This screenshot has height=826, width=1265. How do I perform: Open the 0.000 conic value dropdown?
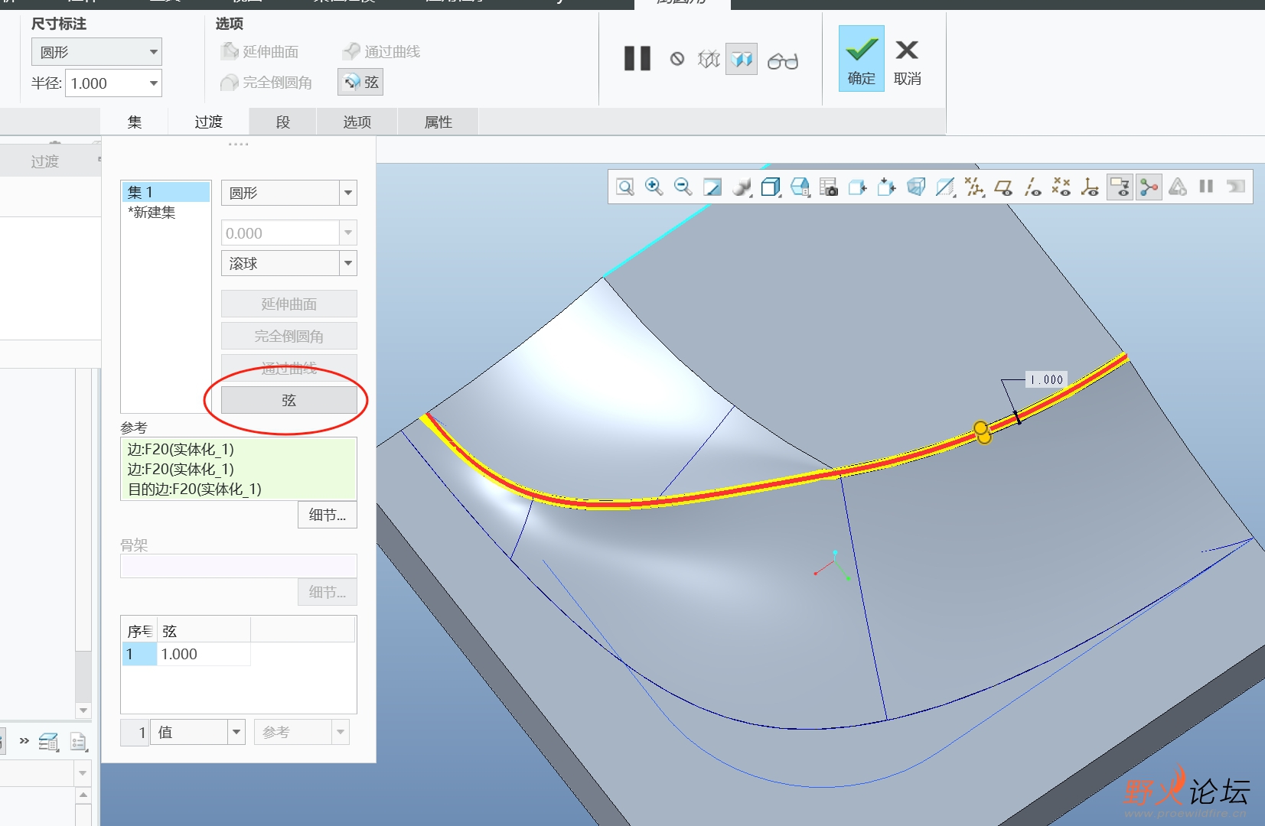click(348, 233)
